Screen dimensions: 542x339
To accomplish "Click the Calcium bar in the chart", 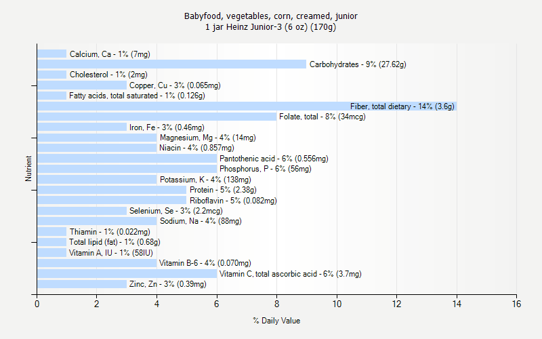I will [x=52, y=54].
